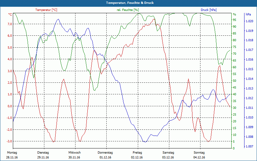Click the '7,0' temperature axis value
The image size is (257, 161).
tap(10, 24)
